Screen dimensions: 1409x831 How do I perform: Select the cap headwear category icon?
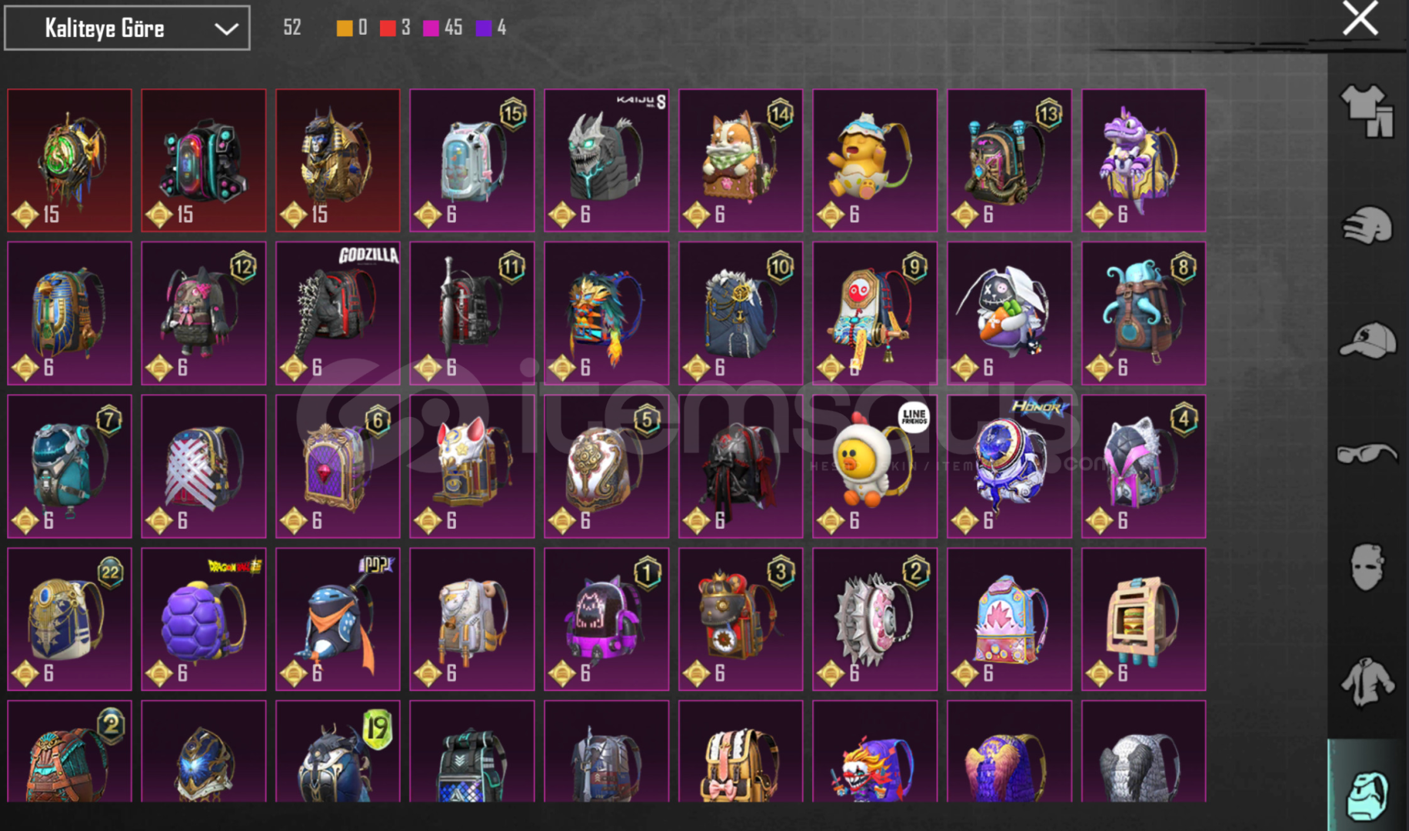(1367, 340)
